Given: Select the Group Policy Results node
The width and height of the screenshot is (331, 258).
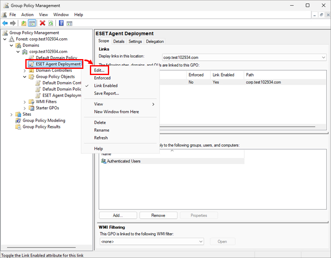Looking at the screenshot, I should 41,127.
